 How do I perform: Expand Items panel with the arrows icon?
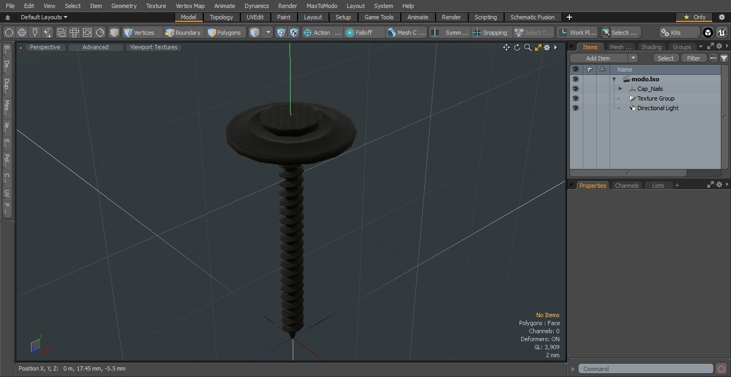click(711, 47)
